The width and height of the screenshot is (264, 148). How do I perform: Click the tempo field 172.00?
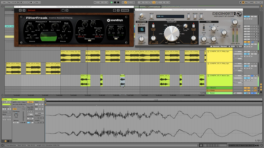coord(14,2)
